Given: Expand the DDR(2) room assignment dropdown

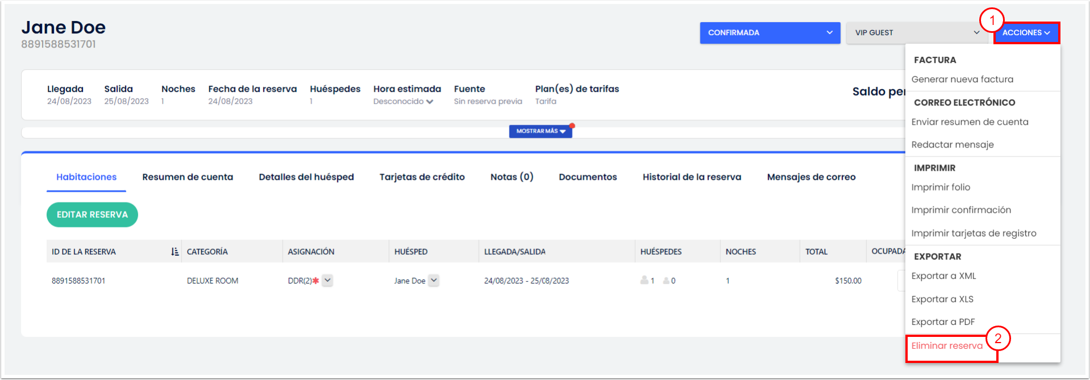Looking at the screenshot, I should coord(328,280).
